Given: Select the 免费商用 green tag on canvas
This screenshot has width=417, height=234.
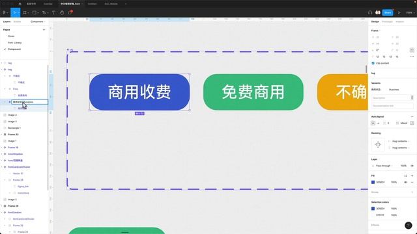Looking at the screenshot, I should click(x=253, y=92).
